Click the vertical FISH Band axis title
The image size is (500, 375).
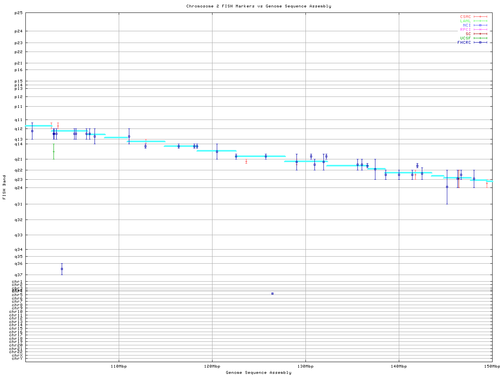coord(5,187)
